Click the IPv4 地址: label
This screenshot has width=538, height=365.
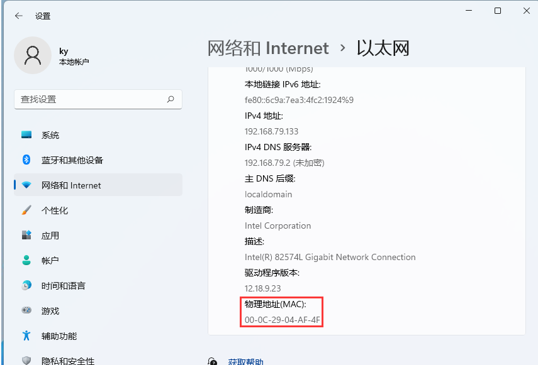click(264, 116)
